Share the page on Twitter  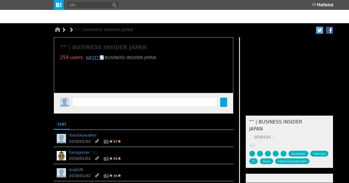point(320,30)
